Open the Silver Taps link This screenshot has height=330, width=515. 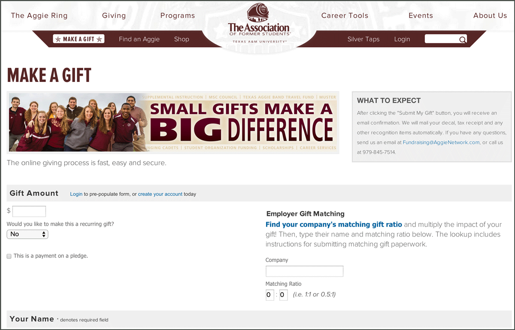364,39
